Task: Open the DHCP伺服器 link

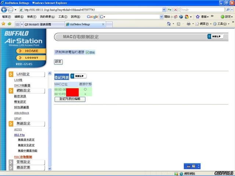Action: 22,85
